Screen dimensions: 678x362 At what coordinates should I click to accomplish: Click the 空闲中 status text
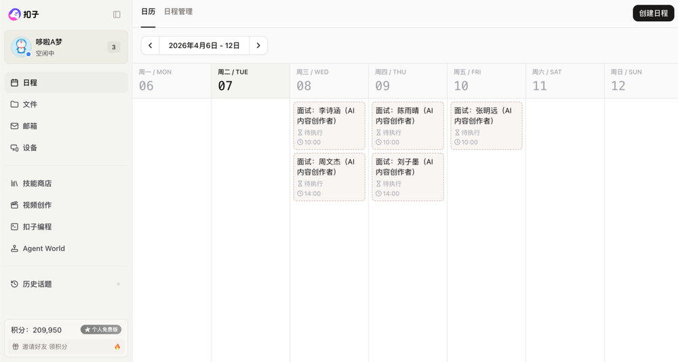[x=45, y=53]
